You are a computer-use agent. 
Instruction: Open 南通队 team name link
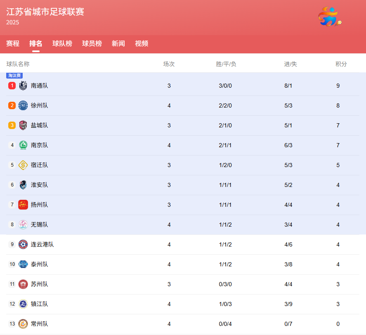(x=40, y=86)
